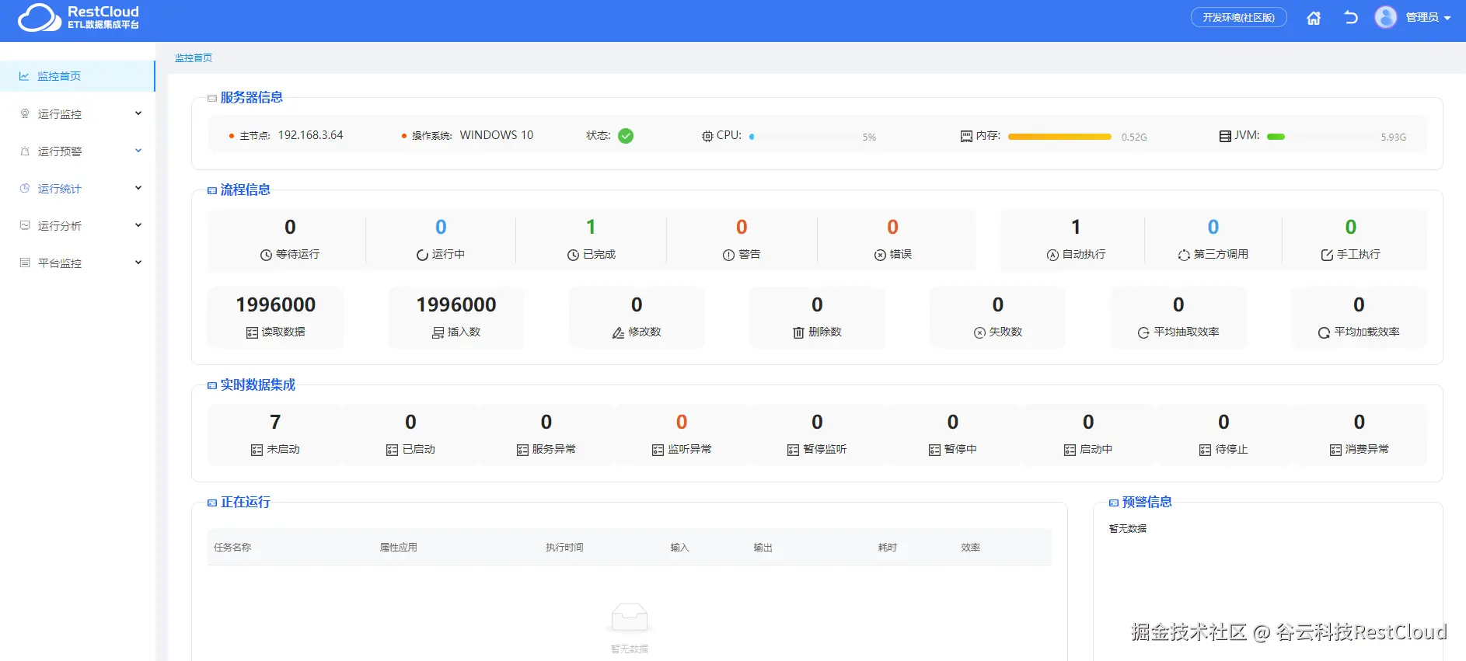The height and width of the screenshot is (661, 1466).
Task: Click the 监听异常 count
Action: coord(682,422)
